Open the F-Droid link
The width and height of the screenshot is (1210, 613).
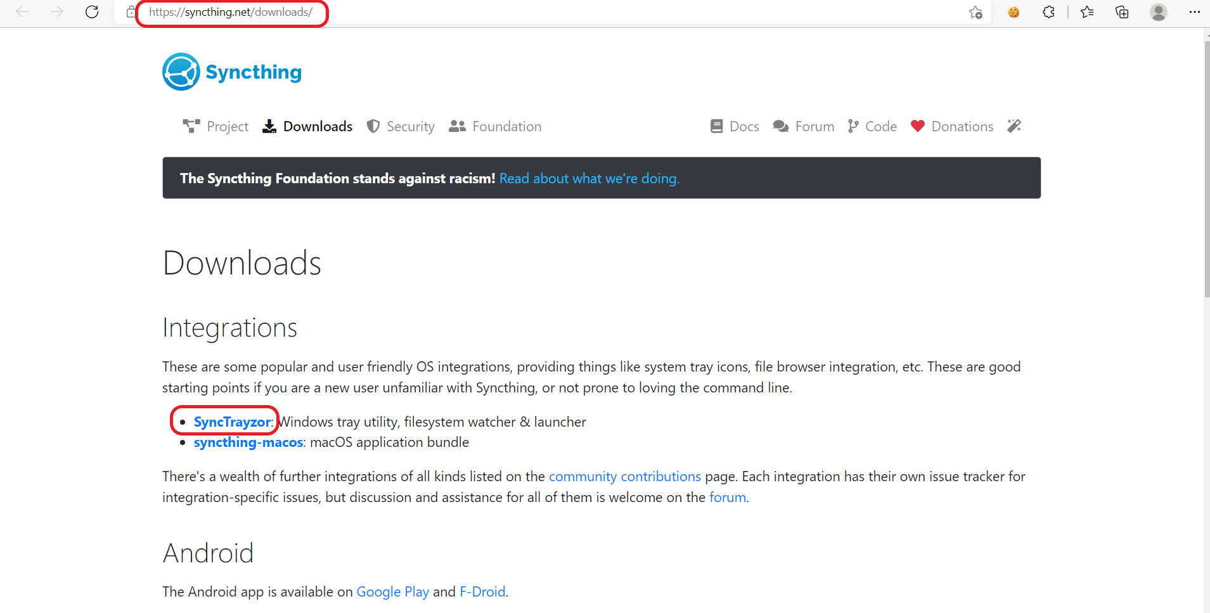482,591
